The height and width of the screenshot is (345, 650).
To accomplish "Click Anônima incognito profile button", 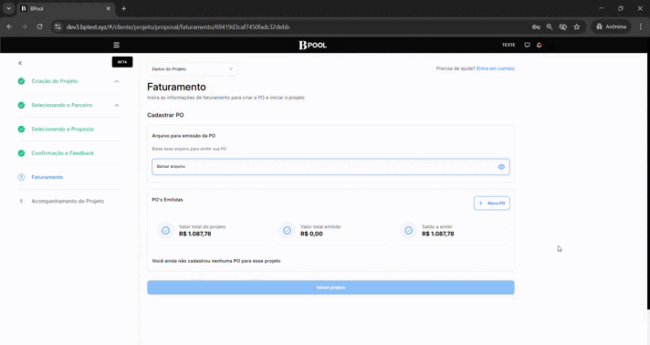I will [x=611, y=26].
